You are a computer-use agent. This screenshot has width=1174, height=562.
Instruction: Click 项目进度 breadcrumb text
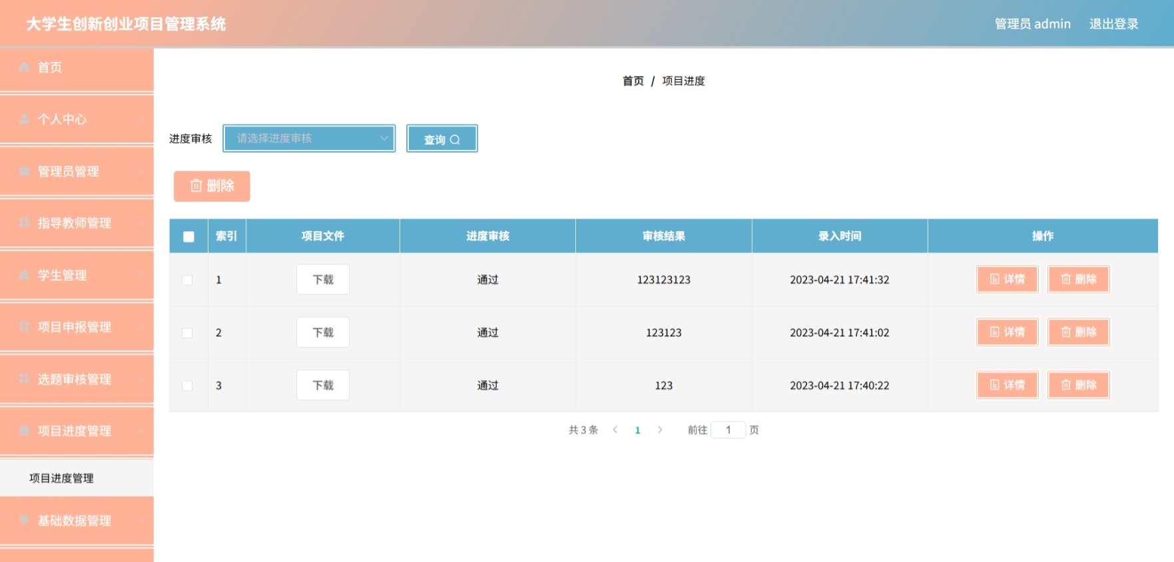tap(683, 81)
